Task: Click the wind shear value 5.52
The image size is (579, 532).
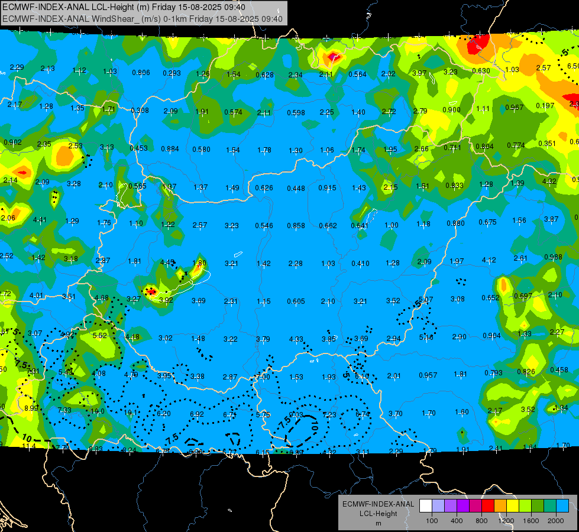Action: pyautogui.click(x=100, y=336)
